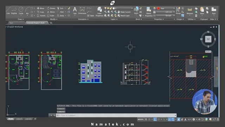The width and height of the screenshot is (225, 127).
Task: Click the Paste icon
Action: pyautogui.click(x=202, y=11)
